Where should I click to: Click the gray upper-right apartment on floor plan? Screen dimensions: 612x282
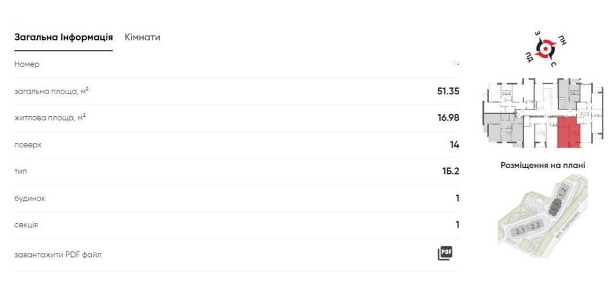[567, 94]
